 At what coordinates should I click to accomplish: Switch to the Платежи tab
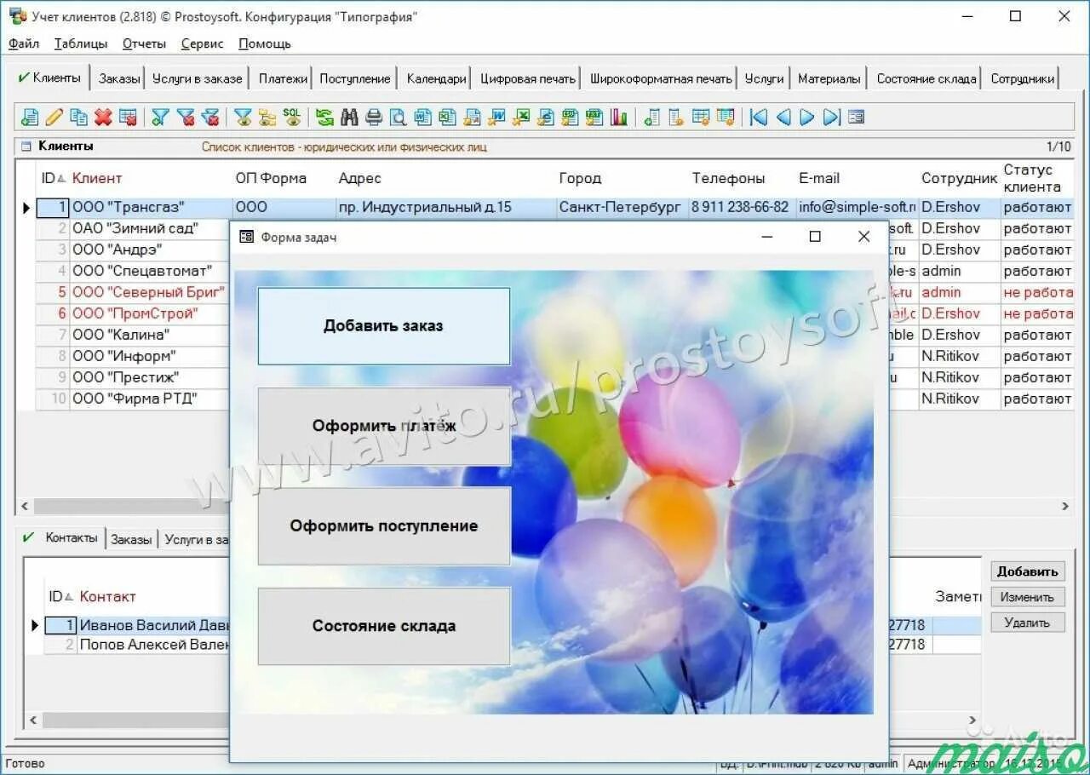(283, 78)
